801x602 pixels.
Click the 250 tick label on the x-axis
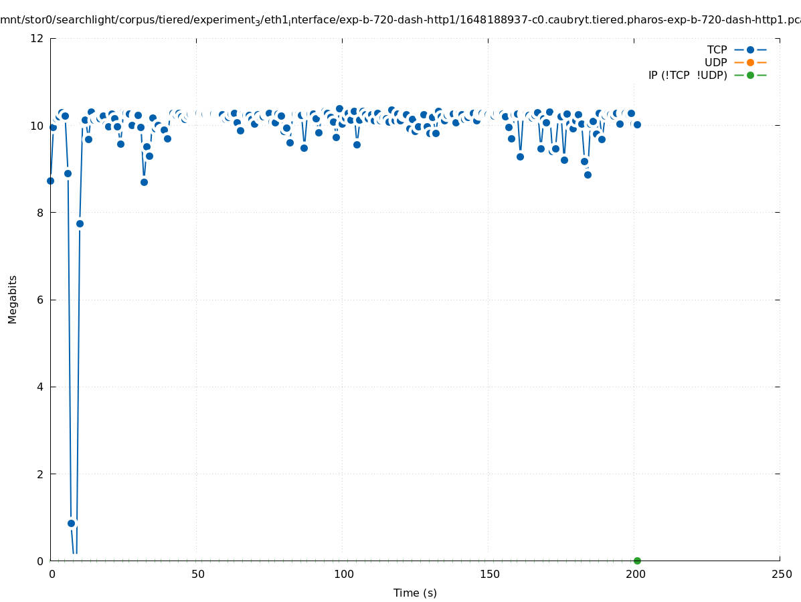780,574
